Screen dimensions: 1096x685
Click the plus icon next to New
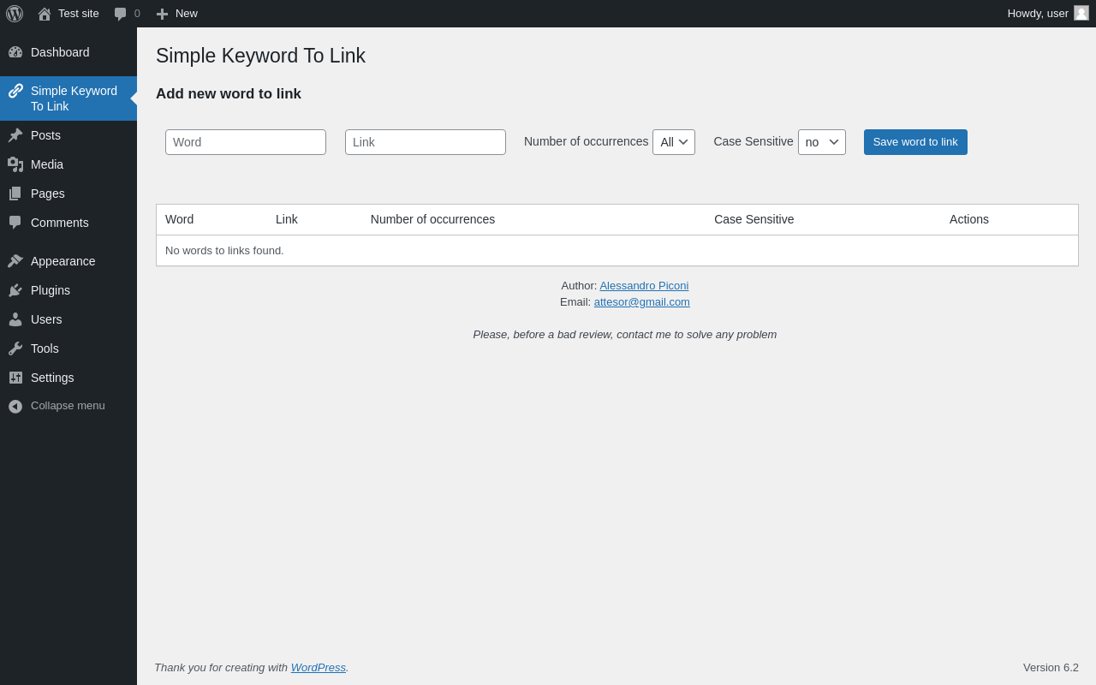[x=162, y=14]
